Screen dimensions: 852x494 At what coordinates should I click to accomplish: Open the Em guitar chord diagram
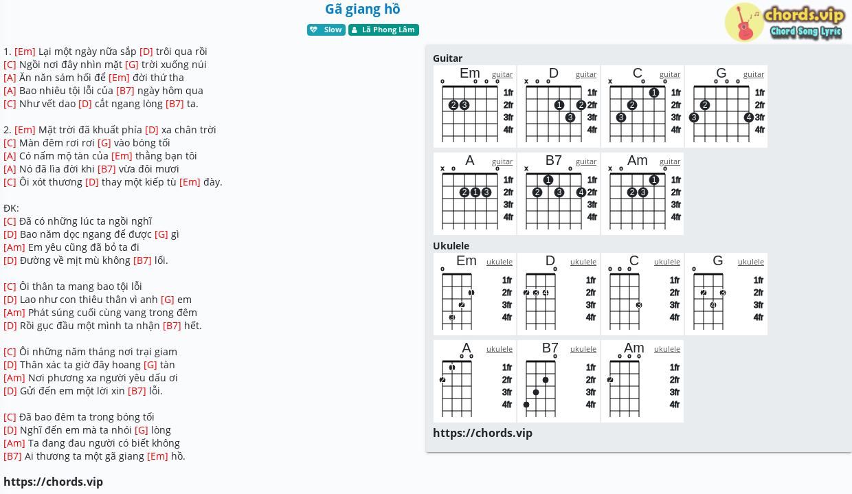(x=475, y=106)
